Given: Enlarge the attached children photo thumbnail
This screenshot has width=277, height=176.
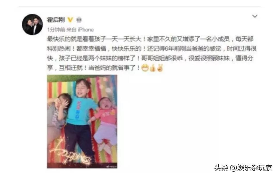Looking at the screenshot, I should click(82, 121).
